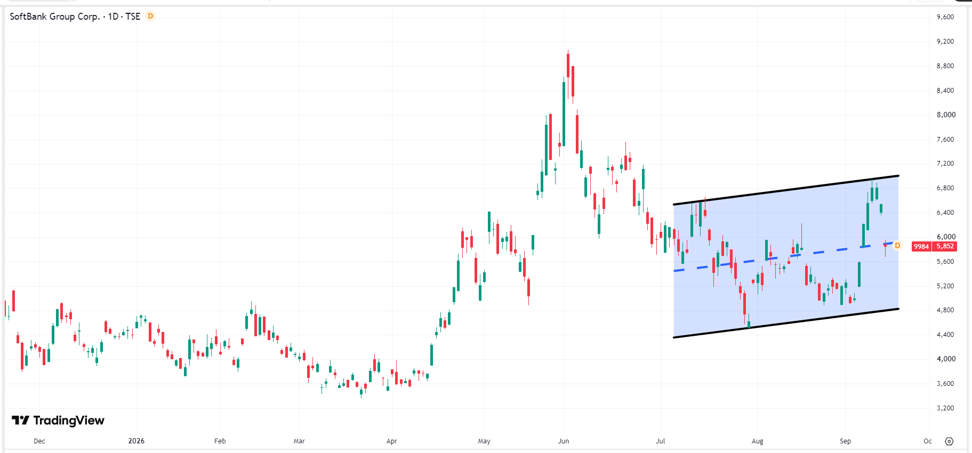Click the 7,200 price axis label

(x=945, y=164)
